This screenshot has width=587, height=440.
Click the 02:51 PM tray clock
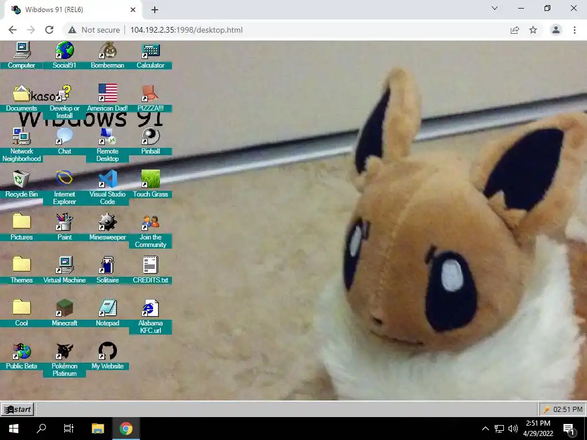click(568, 409)
